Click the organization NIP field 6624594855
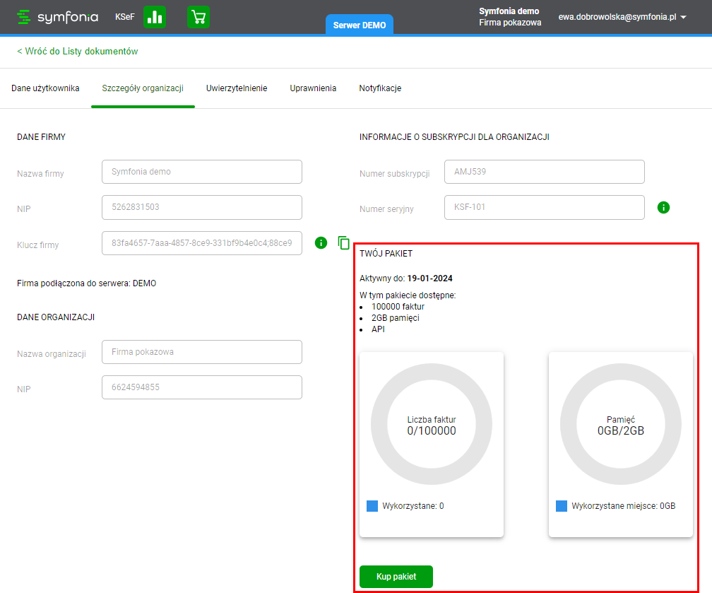 click(201, 387)
